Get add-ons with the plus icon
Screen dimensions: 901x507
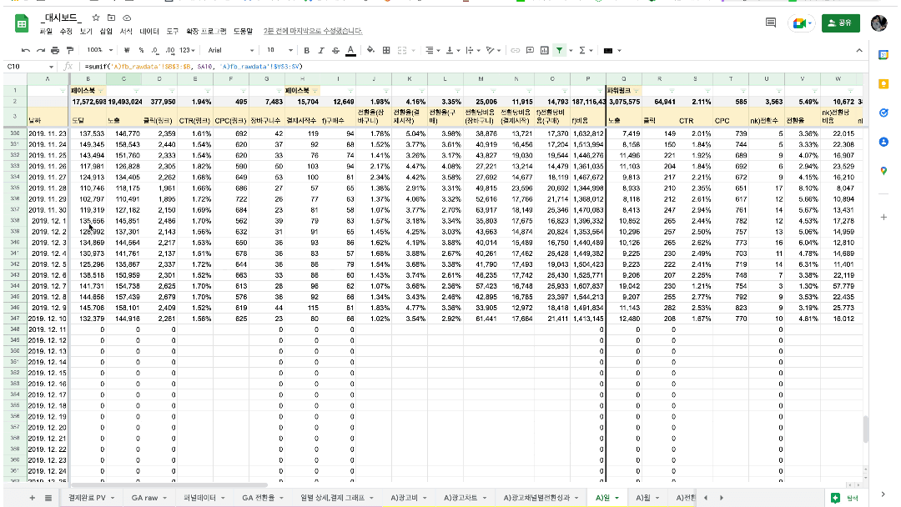click(x=883, y=217)
